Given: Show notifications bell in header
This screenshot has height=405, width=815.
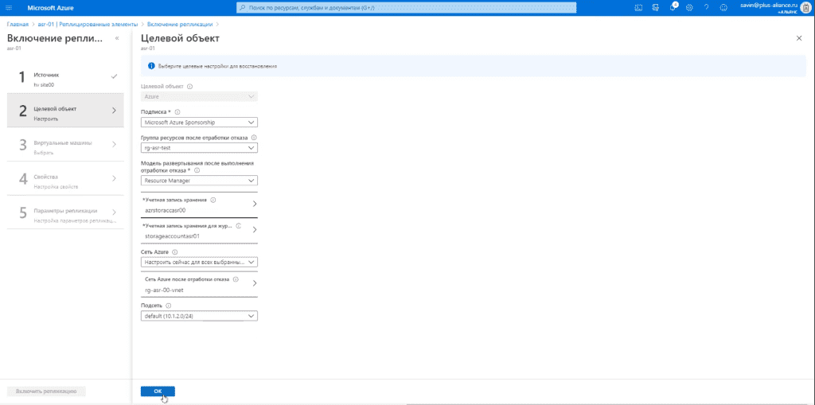Looking at the screenshot, I should [673, 8].
